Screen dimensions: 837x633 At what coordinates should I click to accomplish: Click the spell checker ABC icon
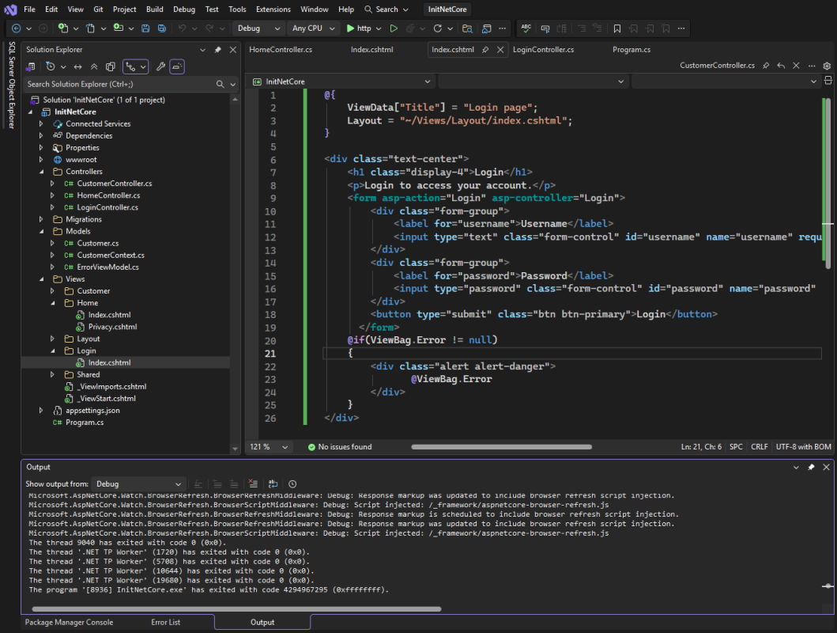pyautogui.click(x=526, y=28)
